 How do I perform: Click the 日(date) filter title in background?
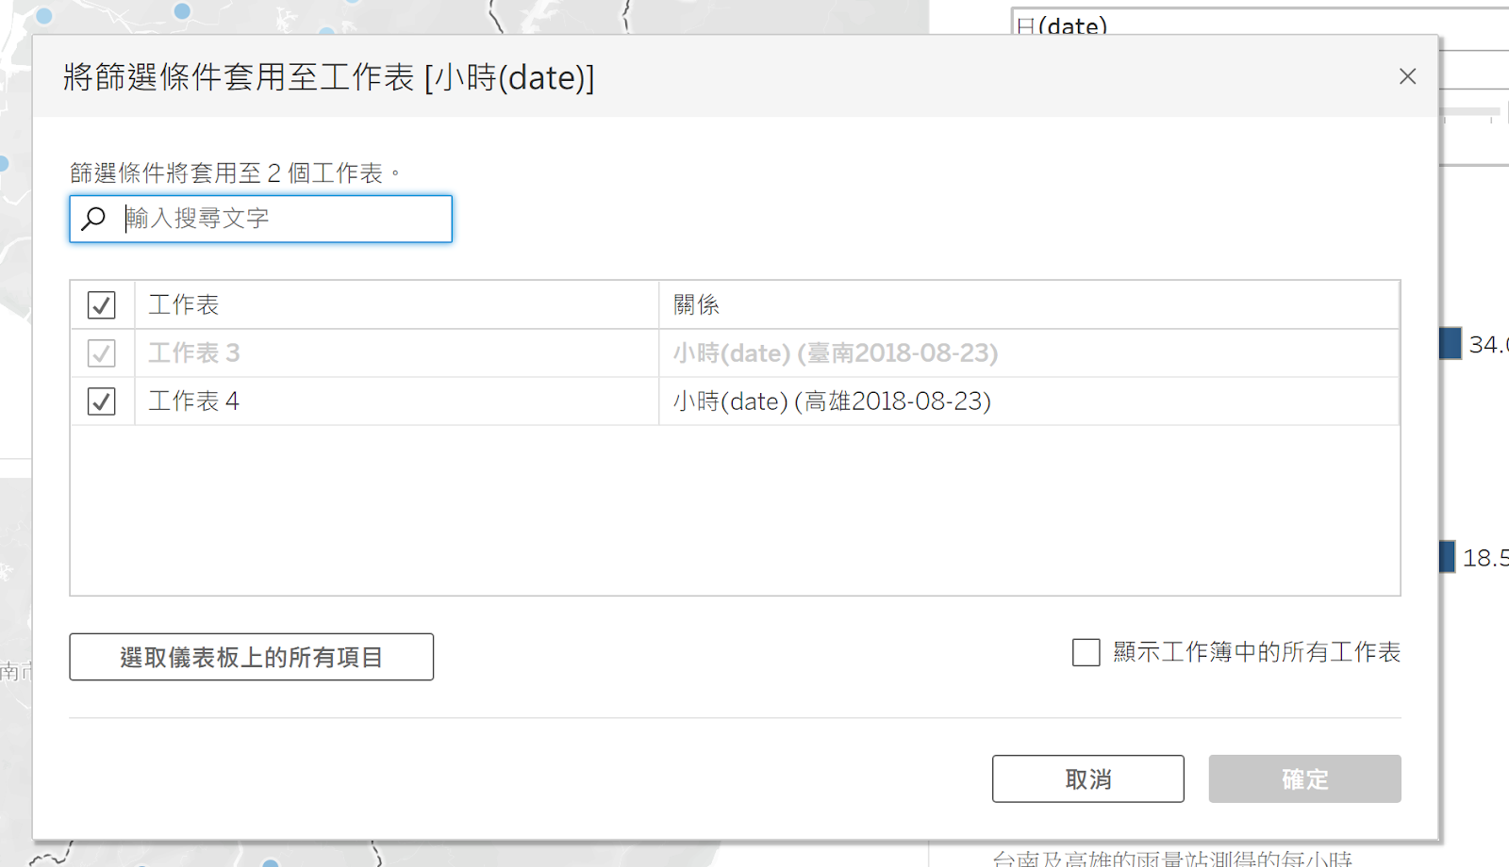coord(1062,26)
